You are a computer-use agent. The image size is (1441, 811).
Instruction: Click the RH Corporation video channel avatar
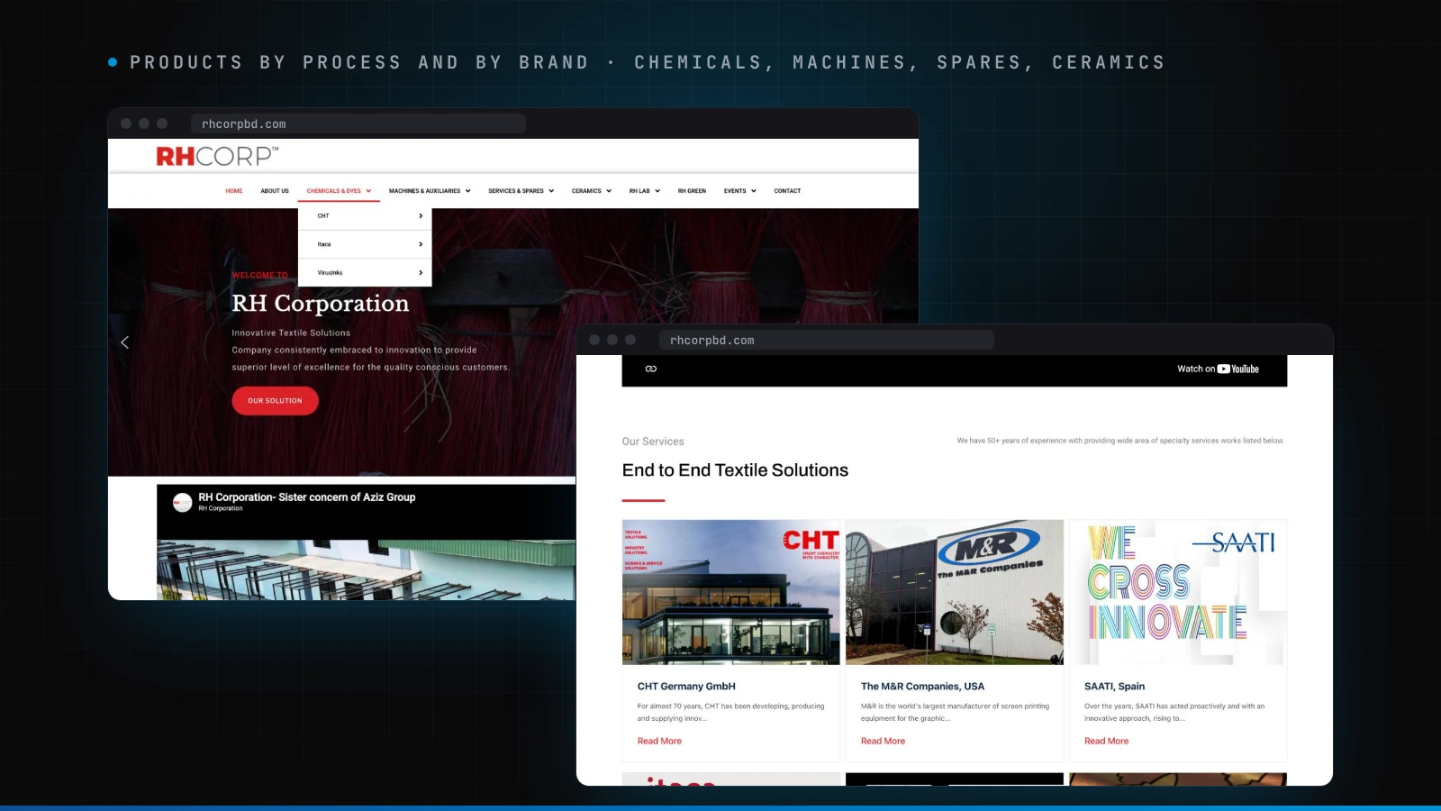pos(182,502)
